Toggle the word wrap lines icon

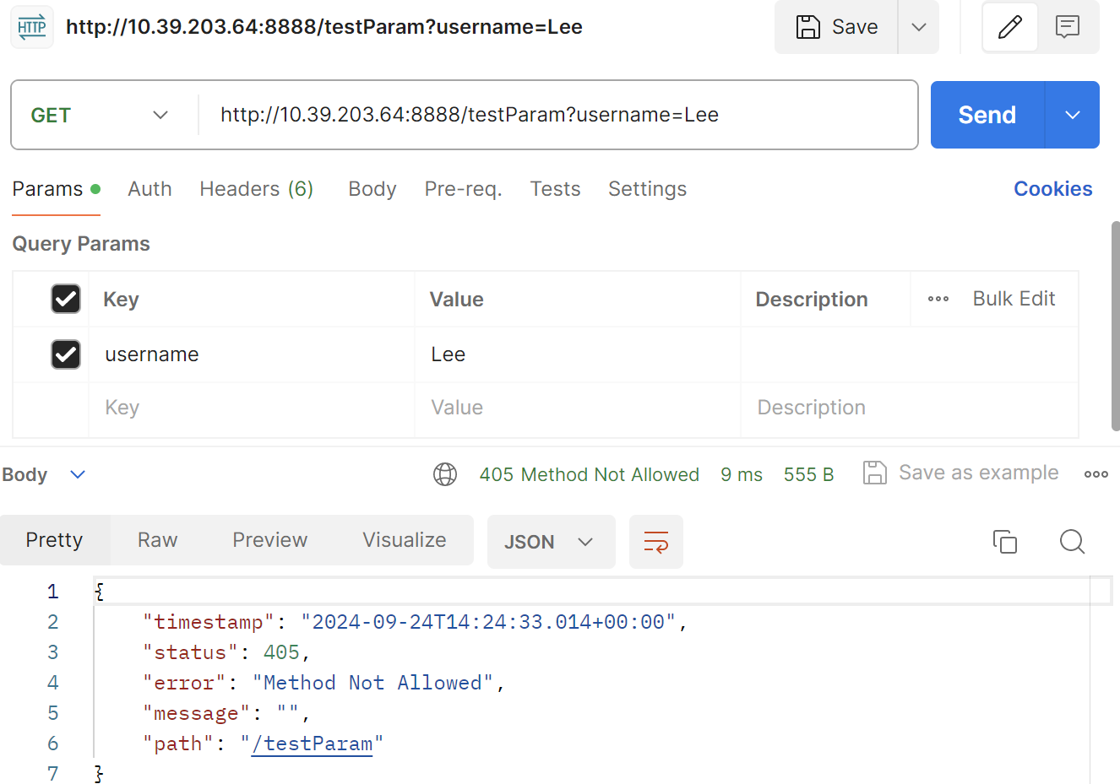[656, 542]
